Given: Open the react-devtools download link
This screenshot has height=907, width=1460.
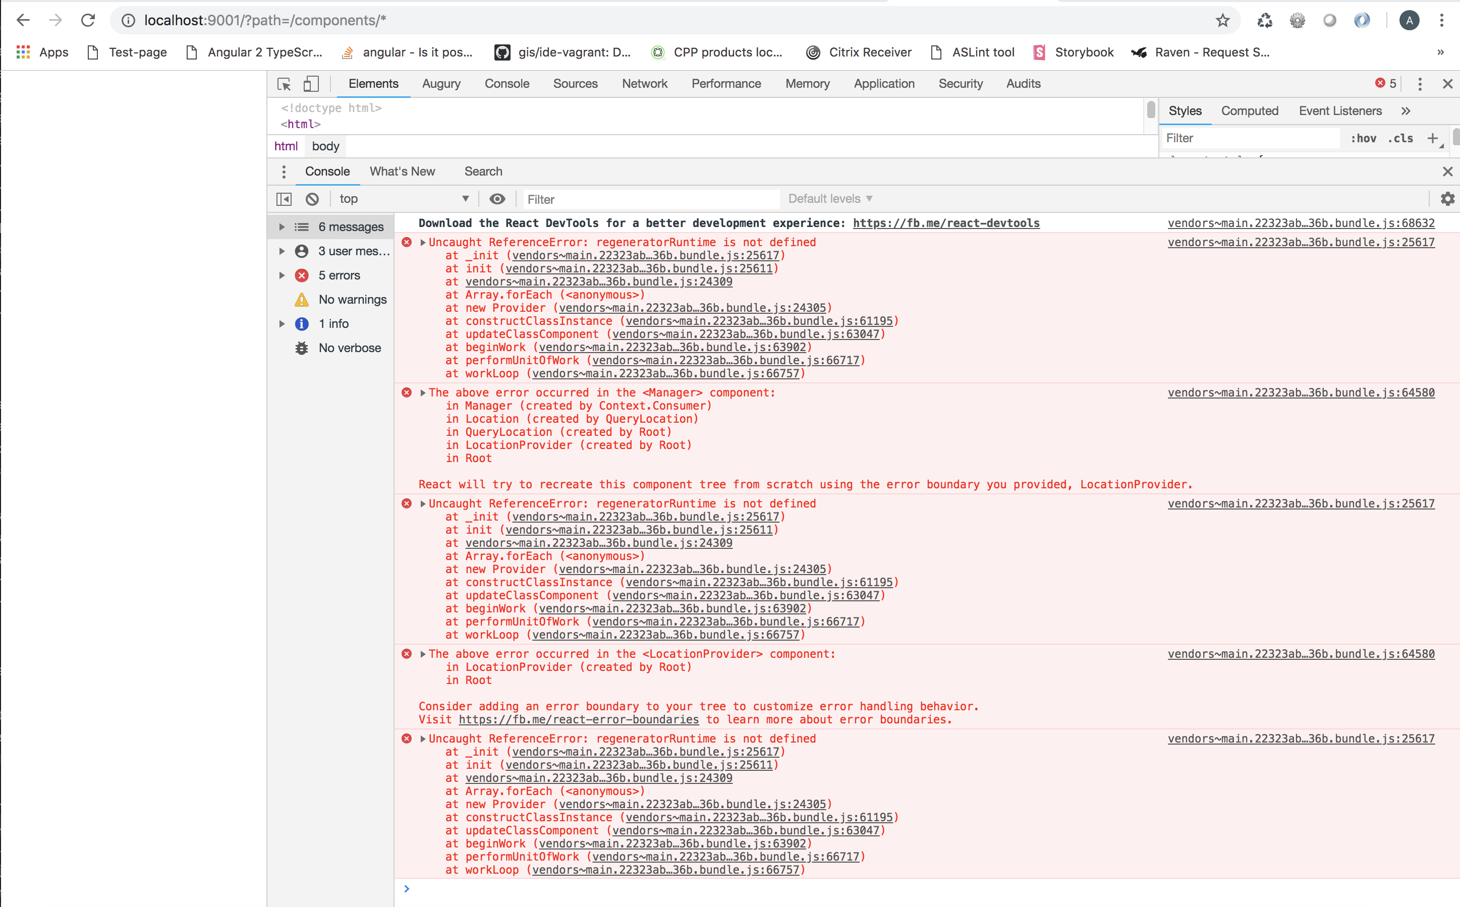Looking at the screenshot, I should point(945,223).
